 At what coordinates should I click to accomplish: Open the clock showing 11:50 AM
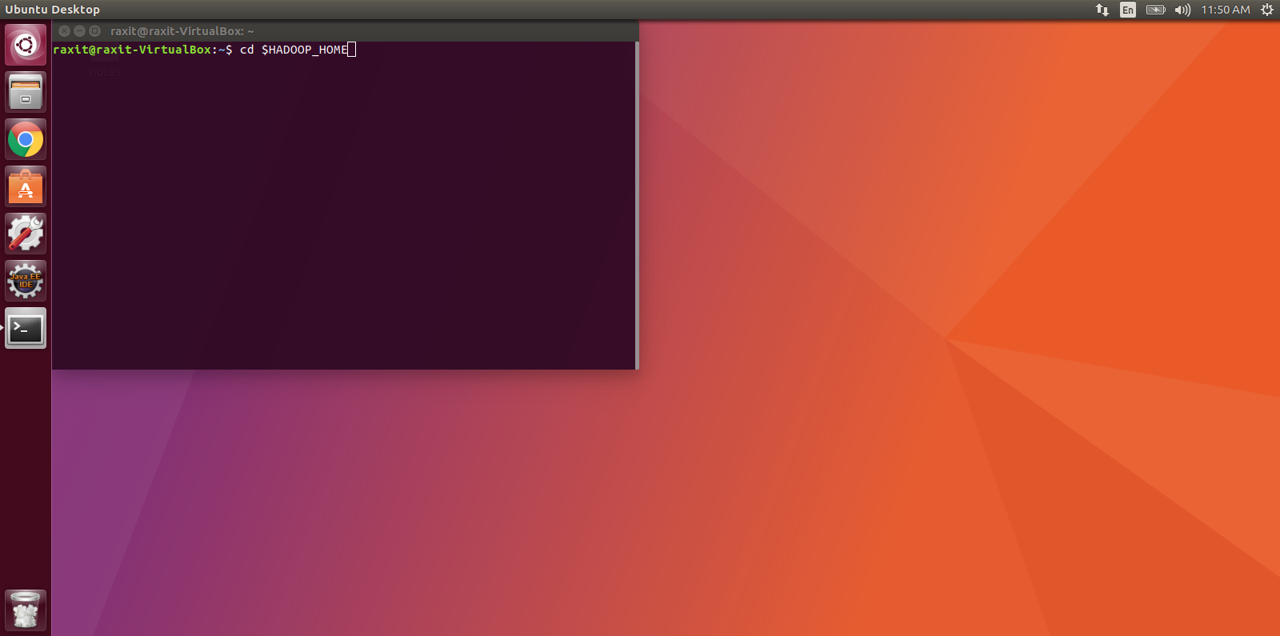pos(1225,10)
